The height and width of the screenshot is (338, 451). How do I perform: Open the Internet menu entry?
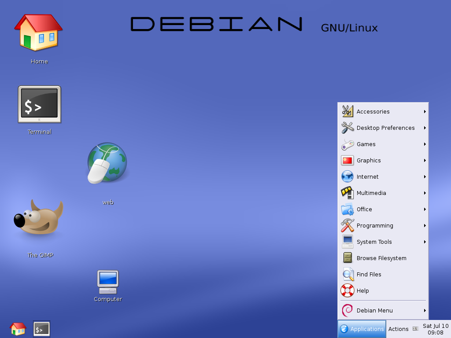coord(383,176)
